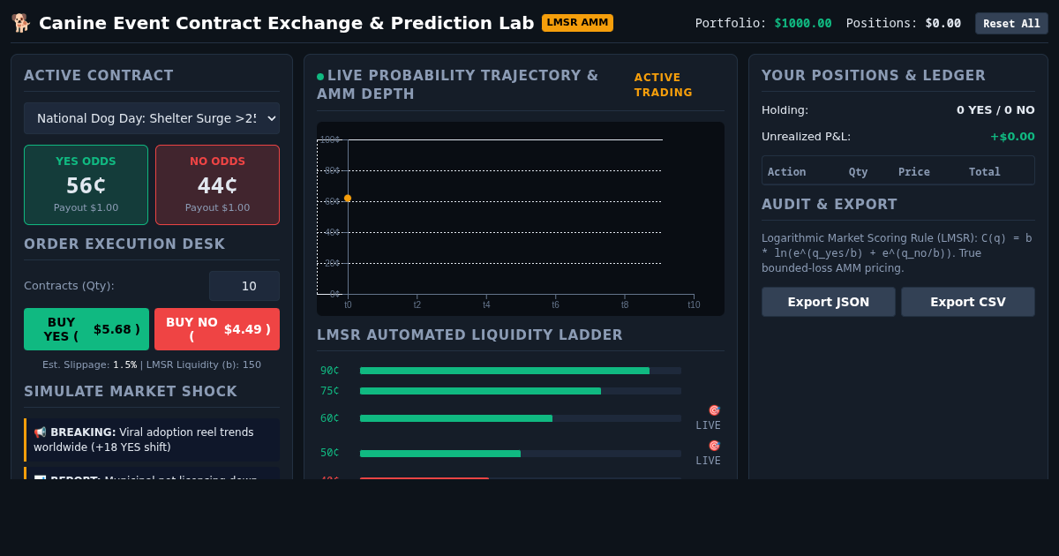The width and height of the screenshot is (1059, 556).
Task: Click the LMSR formula description text
Action: [897, 253]
